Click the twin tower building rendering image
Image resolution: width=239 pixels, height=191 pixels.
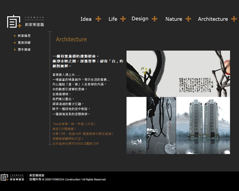(x=203, y=126)
